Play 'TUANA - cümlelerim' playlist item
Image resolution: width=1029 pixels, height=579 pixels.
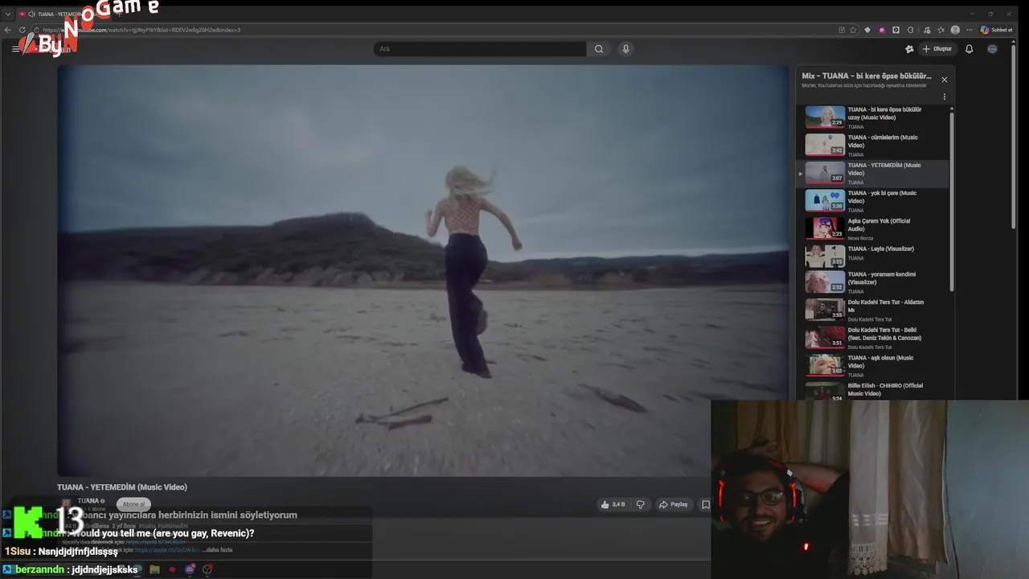872,146
